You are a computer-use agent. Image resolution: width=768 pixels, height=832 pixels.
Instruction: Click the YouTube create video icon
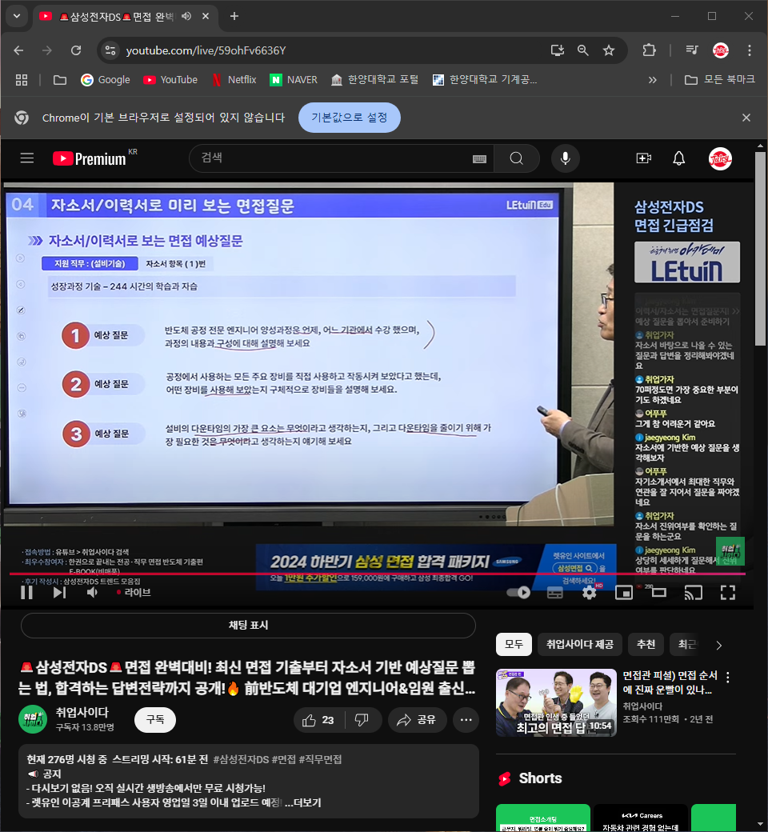(x=643, y=158)
